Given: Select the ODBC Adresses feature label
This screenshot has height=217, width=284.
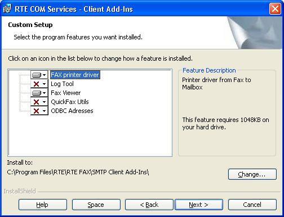Looking at the screenshot, I should point(72,111).
